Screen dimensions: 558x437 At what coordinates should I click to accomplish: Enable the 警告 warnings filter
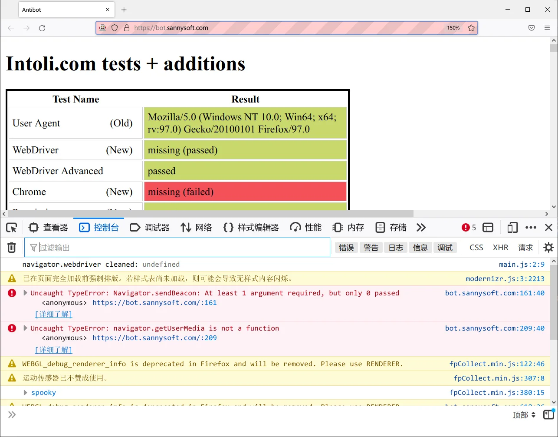371,247
